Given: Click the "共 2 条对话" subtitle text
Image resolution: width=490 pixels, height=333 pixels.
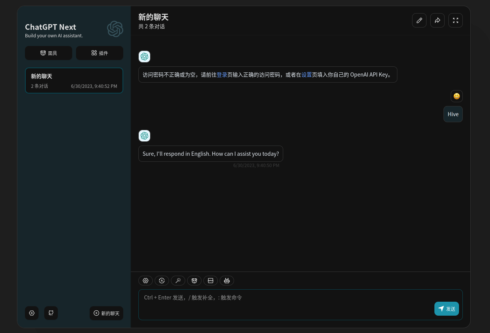Looking at the screenshot, I should [x=152, y=26].
